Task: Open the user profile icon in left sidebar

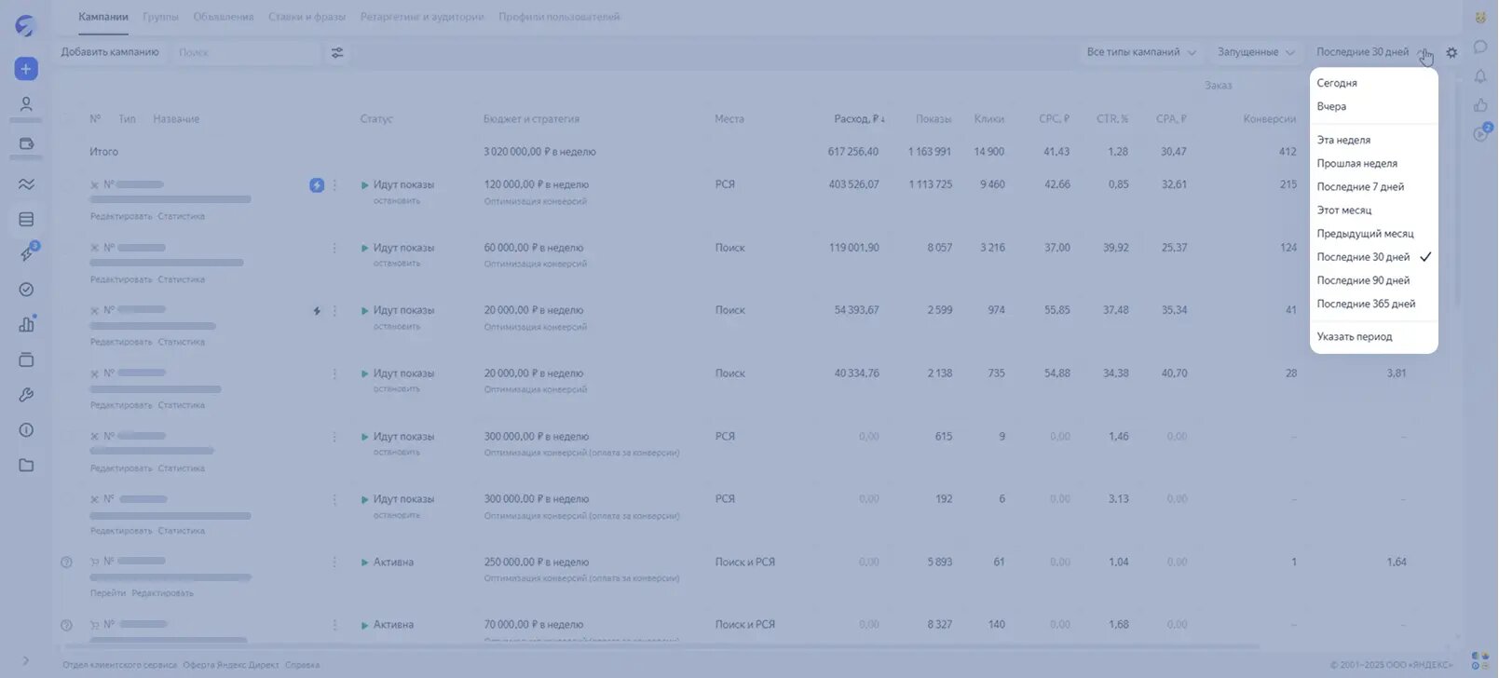Action: click(26, 104)
